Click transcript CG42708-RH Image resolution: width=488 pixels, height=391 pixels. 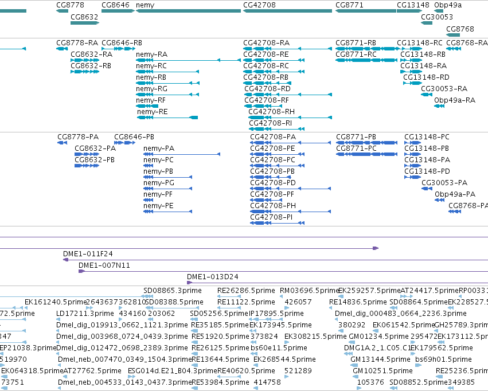[x=290, y=118]
